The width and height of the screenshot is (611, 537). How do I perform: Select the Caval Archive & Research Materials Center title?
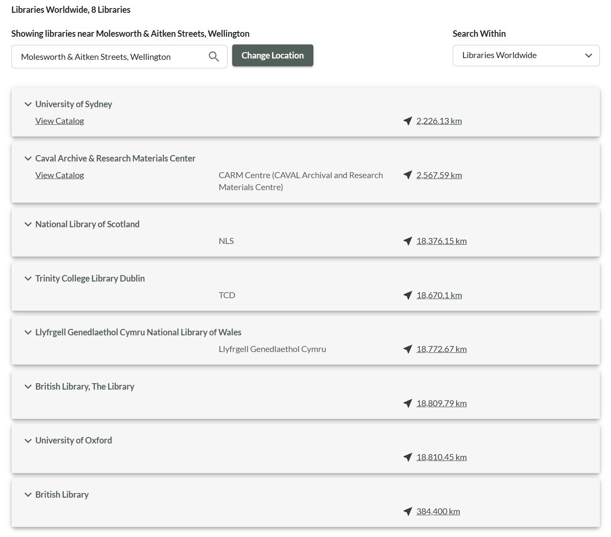(115, 158)
